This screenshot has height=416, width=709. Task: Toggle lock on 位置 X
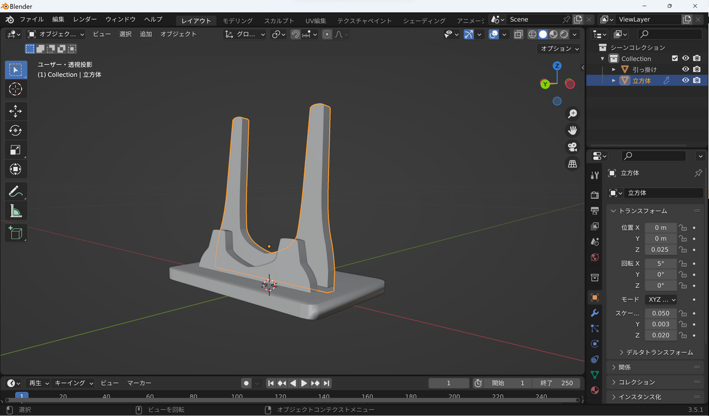click(682, 228)
